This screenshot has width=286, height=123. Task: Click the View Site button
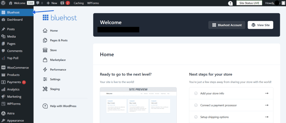260,25
